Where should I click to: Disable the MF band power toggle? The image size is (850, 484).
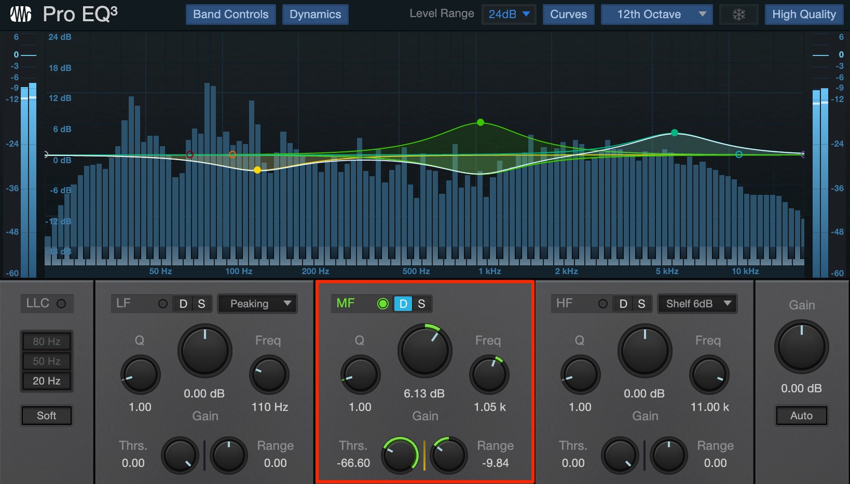click(x=383, y=304)
